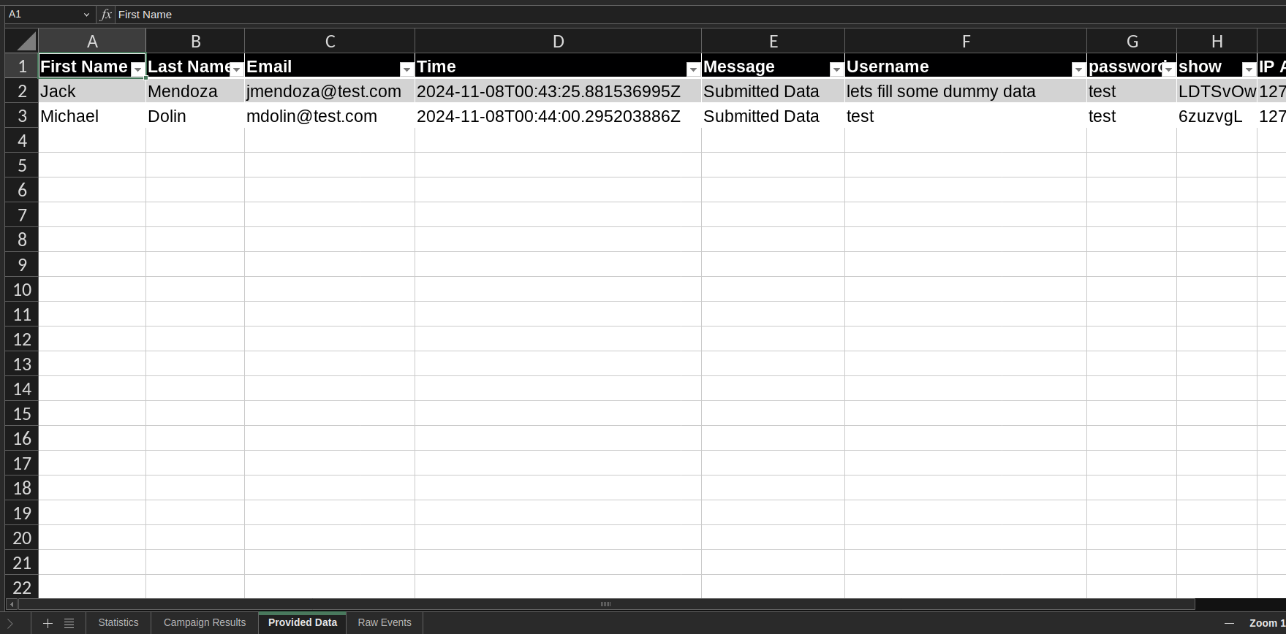Select the jmendoza@test.com cell

click(330, 91)
